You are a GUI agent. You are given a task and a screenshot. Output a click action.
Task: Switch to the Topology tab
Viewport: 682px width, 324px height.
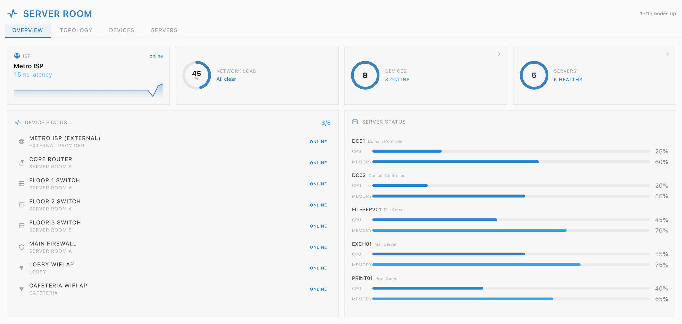click(76, 30)
